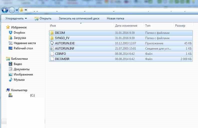Open the Упорядочить menu
Screen dimensions: 198x128
pos(16,18)
